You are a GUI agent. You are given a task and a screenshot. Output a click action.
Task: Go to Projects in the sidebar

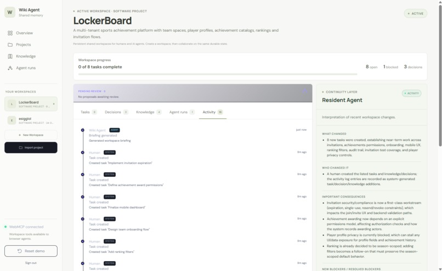point(31,44)
